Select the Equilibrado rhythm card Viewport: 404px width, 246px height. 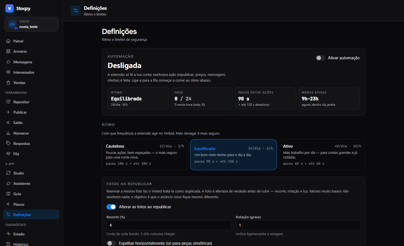pyautogui.click(x=234, y=155)
